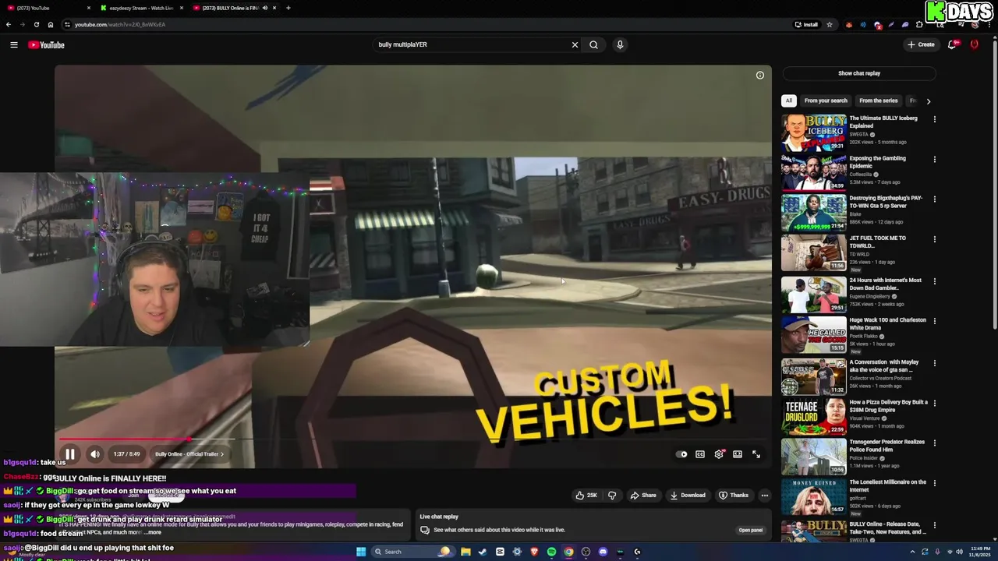This screenshot has height=561, width=998.
Task: Select From the series chip
Action: [879, 101]
